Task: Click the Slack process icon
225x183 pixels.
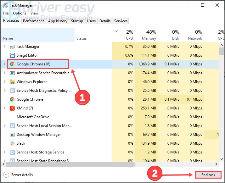Action: coord(12,143)
